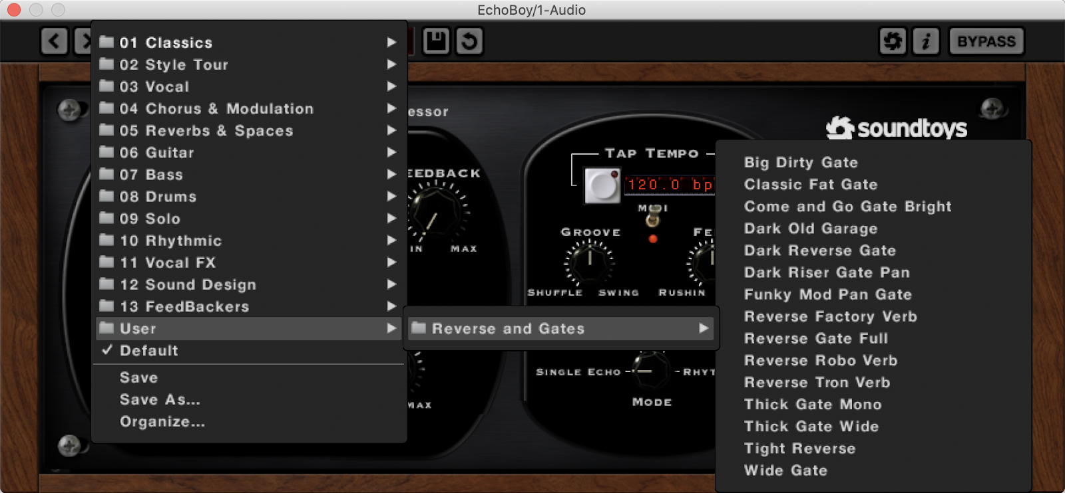Expand submenu arrow for 10 Rhythmic

point(391,240)
